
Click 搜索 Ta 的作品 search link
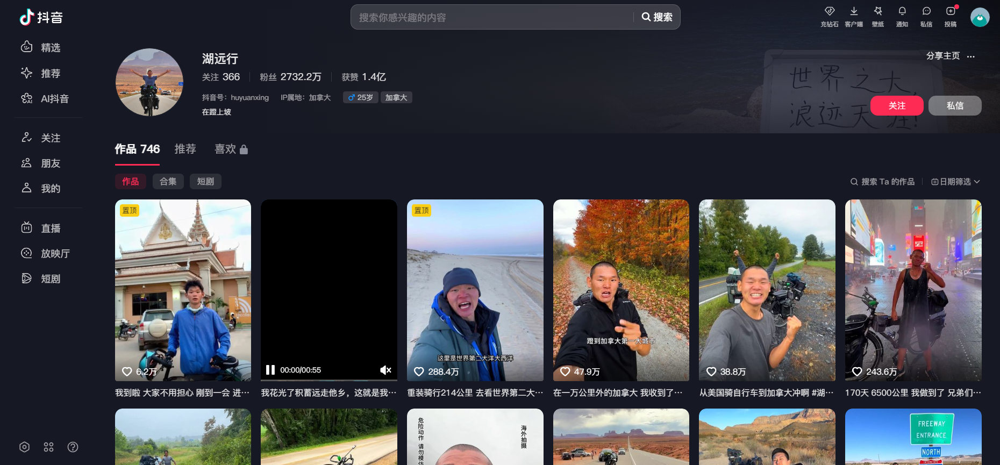882,182
